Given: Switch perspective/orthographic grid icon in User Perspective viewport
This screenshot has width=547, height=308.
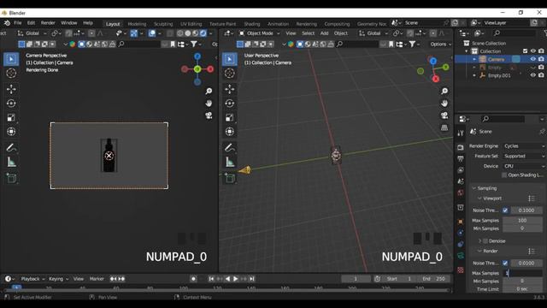Looking at the screenshot, I should tap(444, 127).
